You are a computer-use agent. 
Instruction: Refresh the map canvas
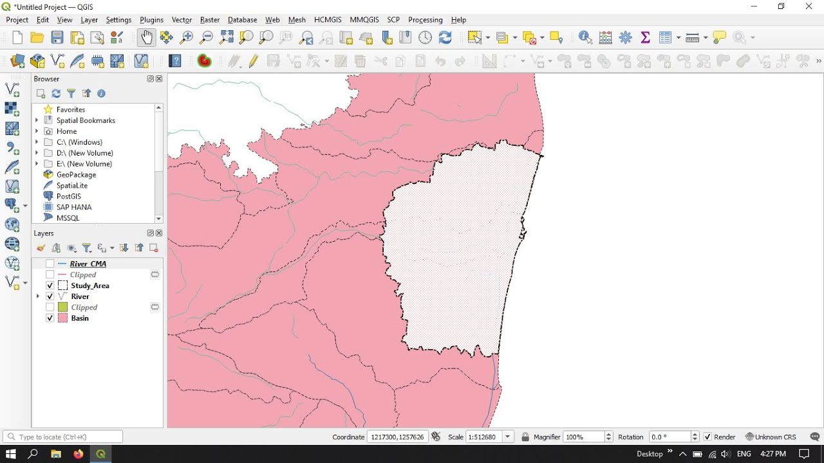(x=445, y=38)
